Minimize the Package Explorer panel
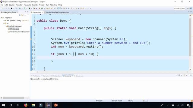The image size is (193, 108). [25, 12]
